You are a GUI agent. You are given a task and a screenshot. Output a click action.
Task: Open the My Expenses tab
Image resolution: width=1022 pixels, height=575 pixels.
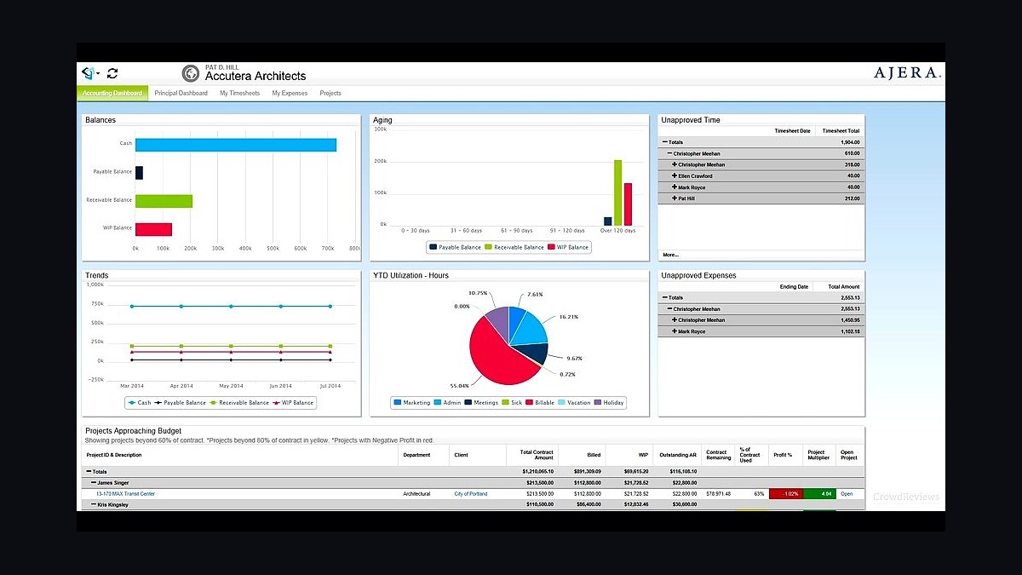tap(290, 93)
